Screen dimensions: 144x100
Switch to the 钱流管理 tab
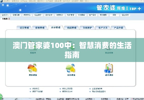[x=72, y=28]
